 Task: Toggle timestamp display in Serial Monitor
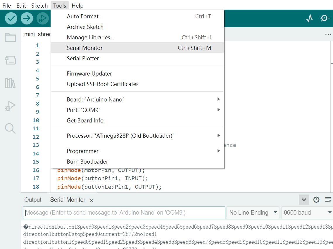[316, 200]
